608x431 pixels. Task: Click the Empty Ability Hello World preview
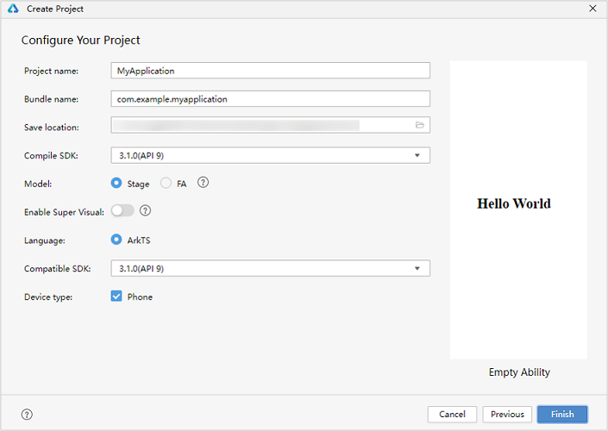(518, 209)
